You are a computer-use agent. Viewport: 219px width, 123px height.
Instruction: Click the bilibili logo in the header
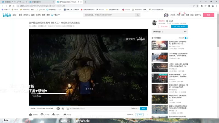7,15
